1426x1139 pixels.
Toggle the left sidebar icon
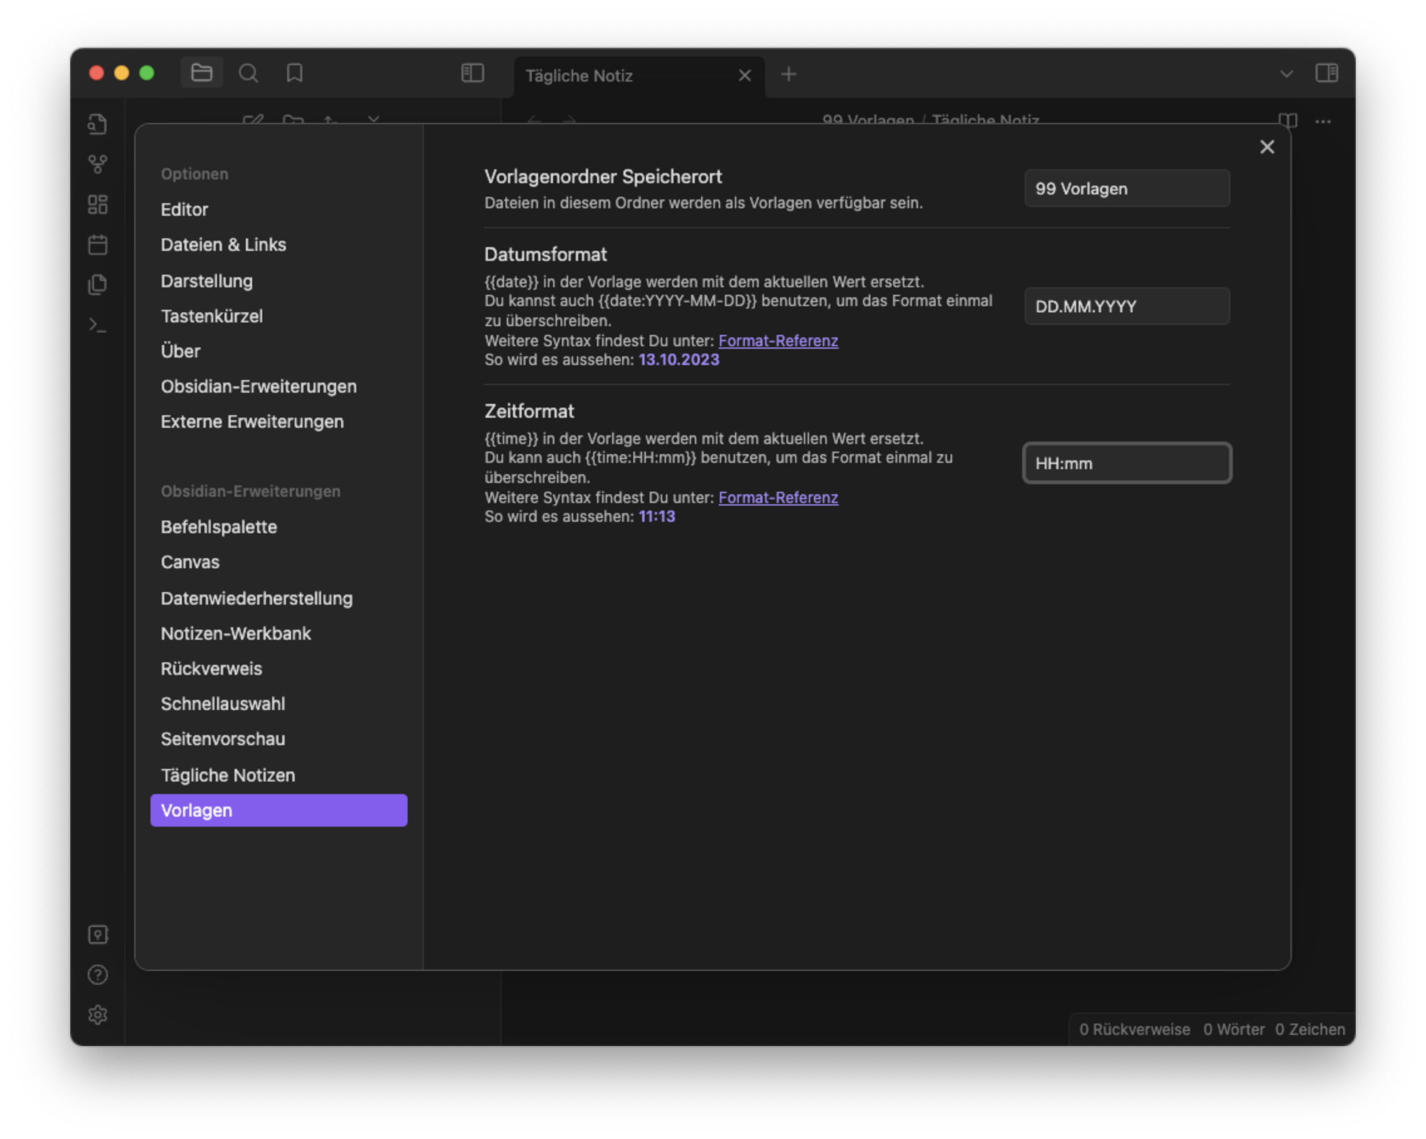[472, 73]
